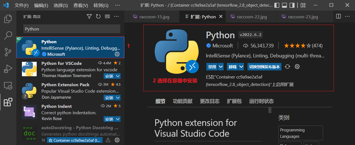Switch to raccoon-23.jpg editor tab
Screen dimensions: 355x145
(302, 17)
